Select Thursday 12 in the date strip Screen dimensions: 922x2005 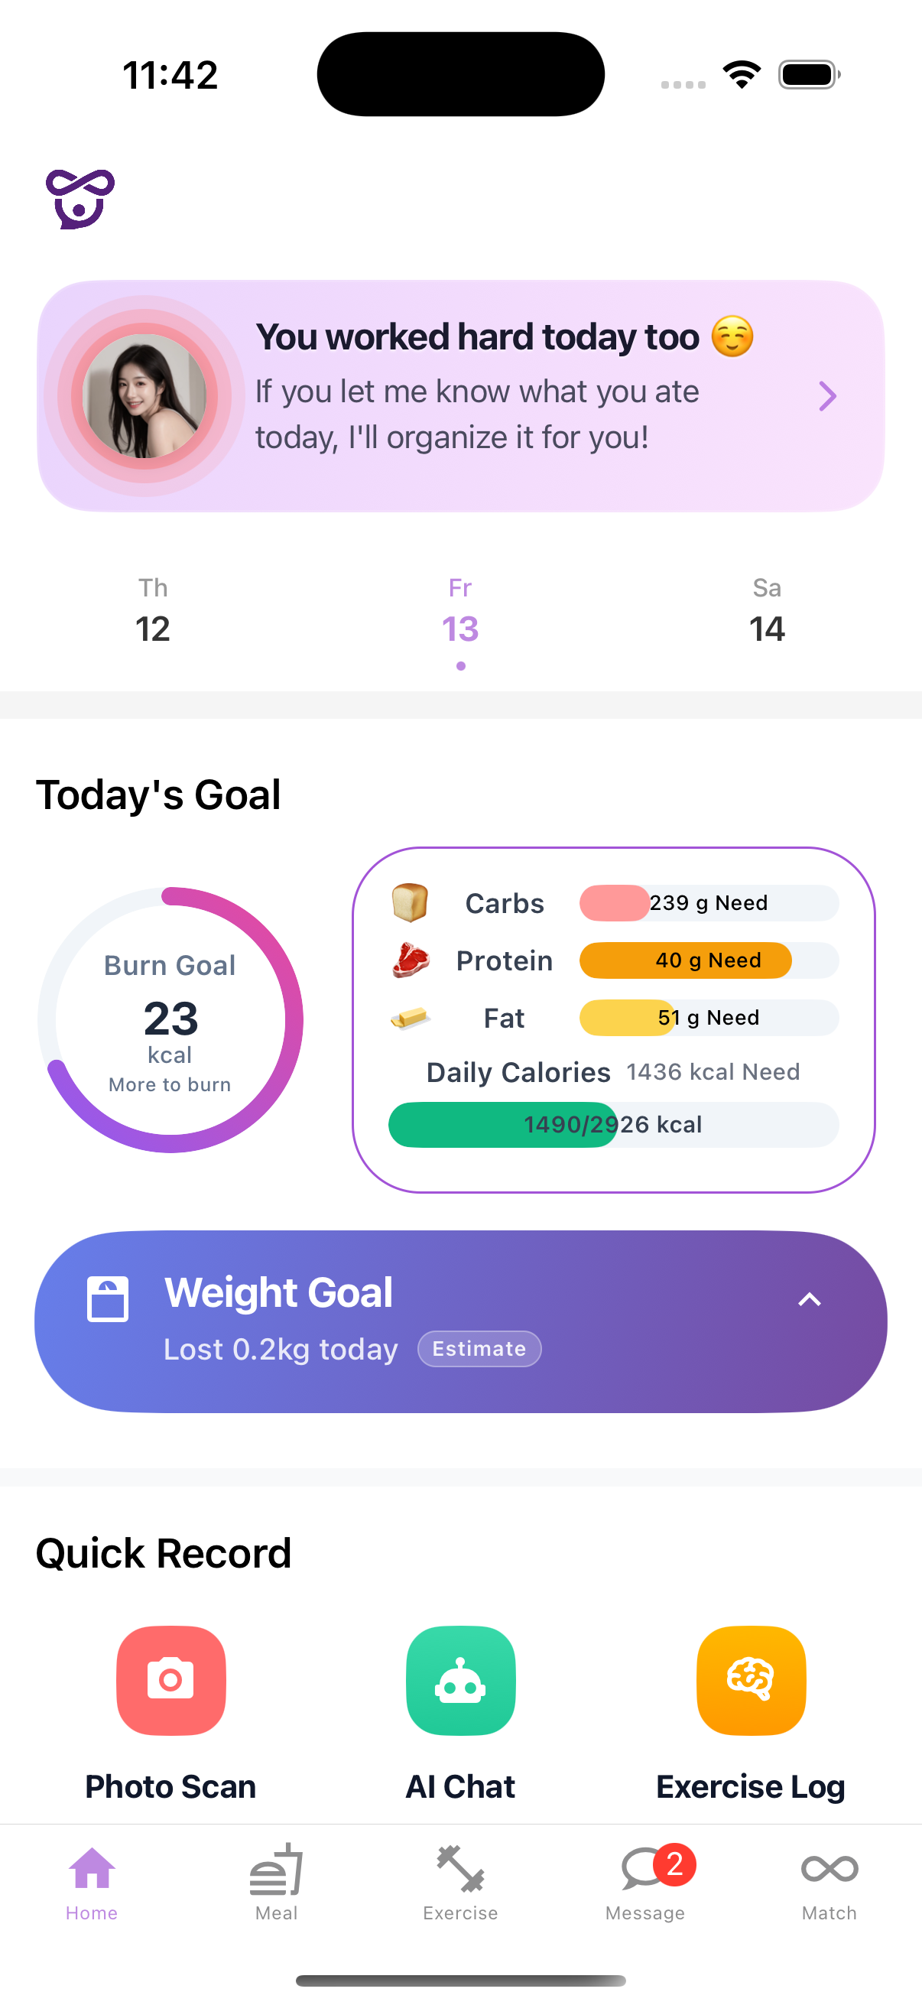[x=152, y=611]
